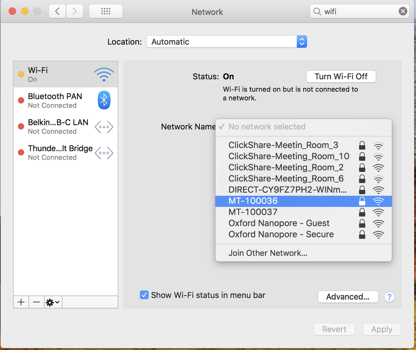This screenshot has height=350, width=416.
Task: Click lock icon for Oxford Nanopore - Guest
Action: [x=362, y=223]
